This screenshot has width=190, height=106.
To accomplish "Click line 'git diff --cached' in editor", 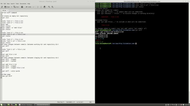I will (9, 61).
